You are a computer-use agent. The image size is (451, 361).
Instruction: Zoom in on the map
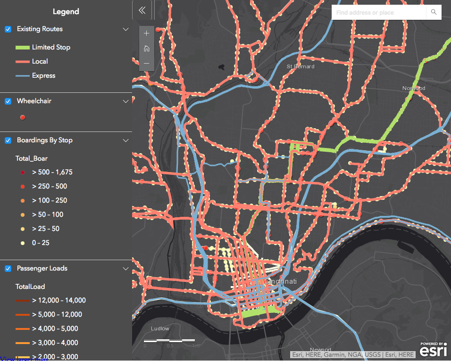147,33
